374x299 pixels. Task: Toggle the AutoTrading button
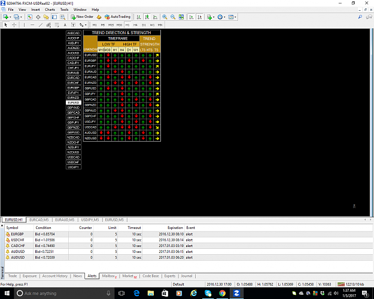tap(118, 17)
